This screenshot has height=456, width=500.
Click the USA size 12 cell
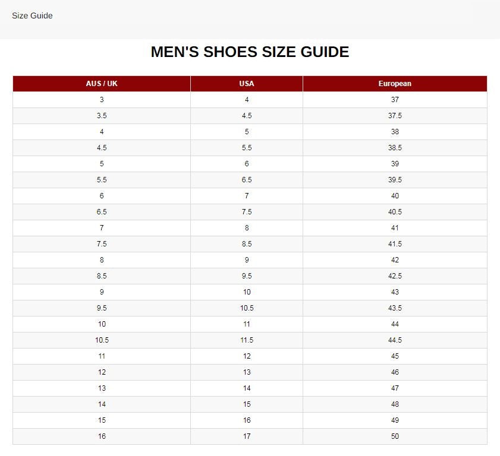pyautogui.click(x=246, y=356)
